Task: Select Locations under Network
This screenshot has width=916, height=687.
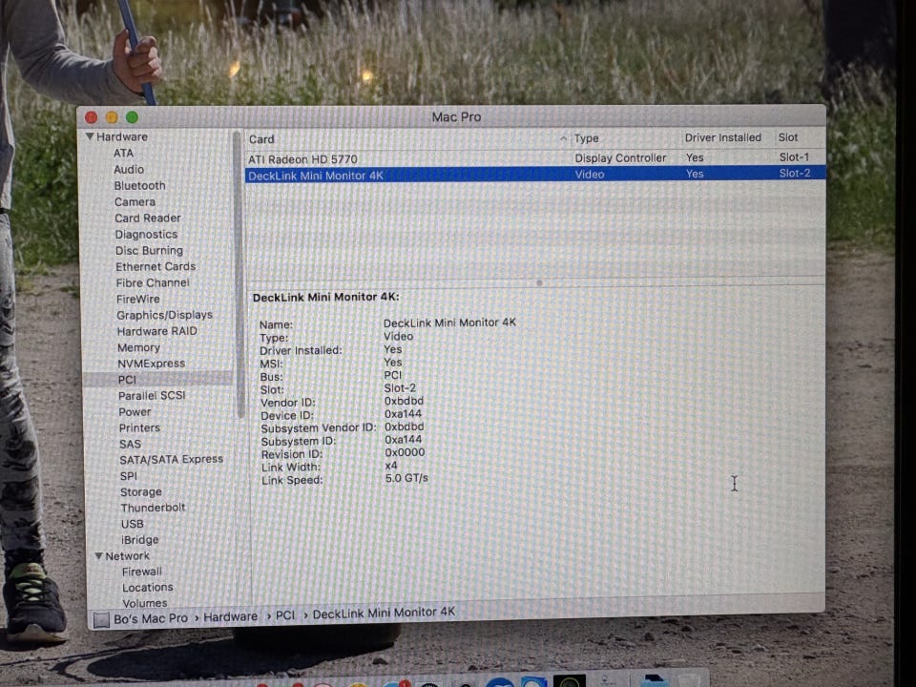Action: point(147,588)
